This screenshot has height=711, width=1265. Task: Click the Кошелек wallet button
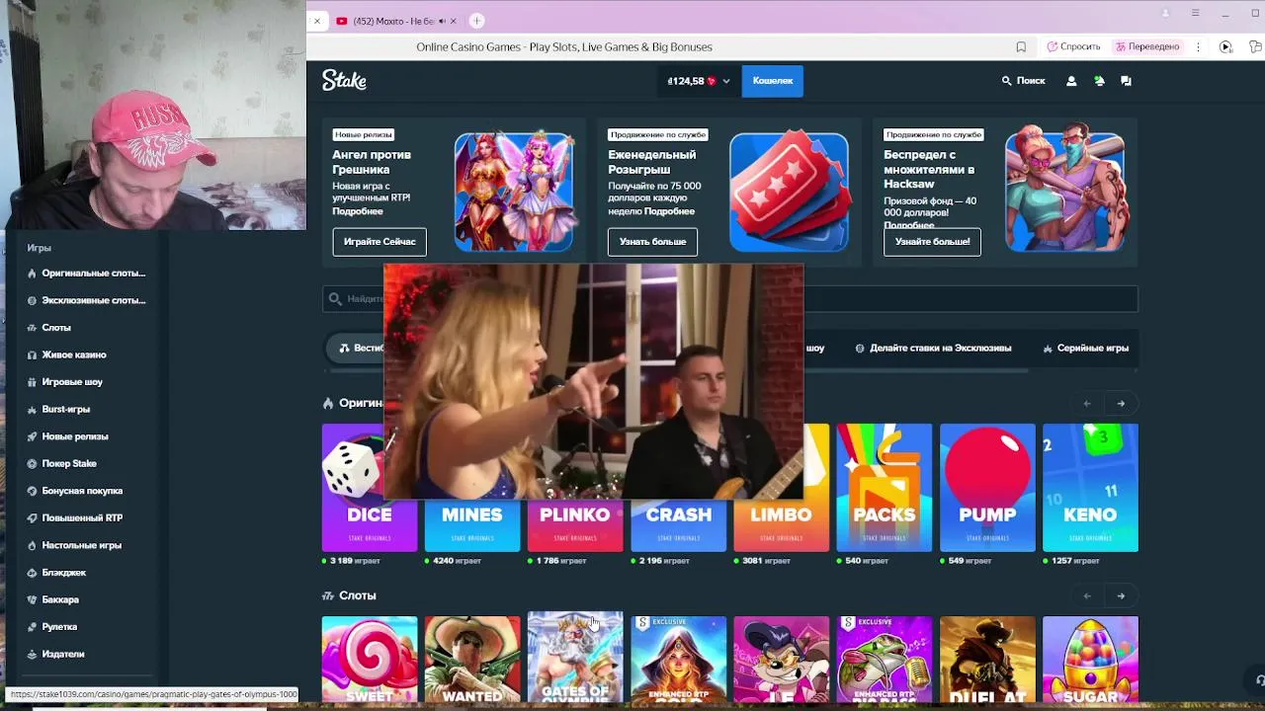coord(773,81)
